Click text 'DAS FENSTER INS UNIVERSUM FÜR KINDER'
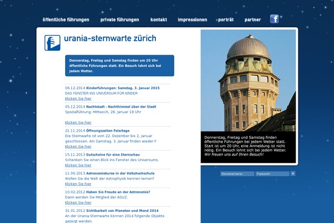334x223 pixels. point(101,93)
